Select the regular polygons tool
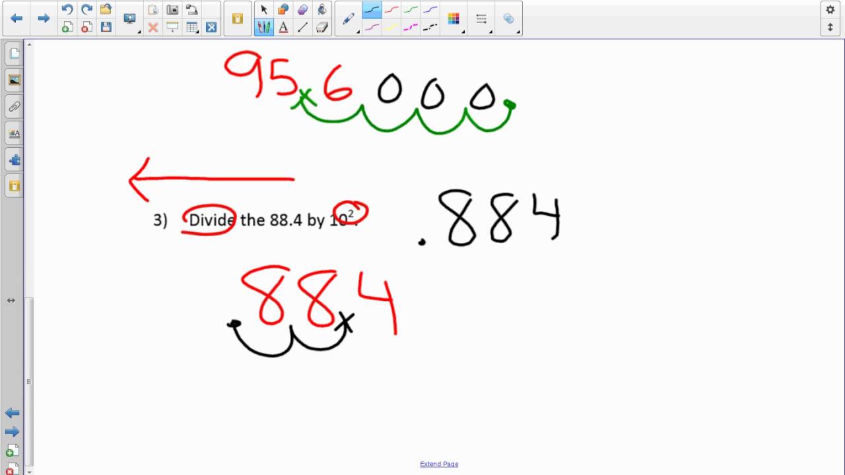 tap(302, 9)
